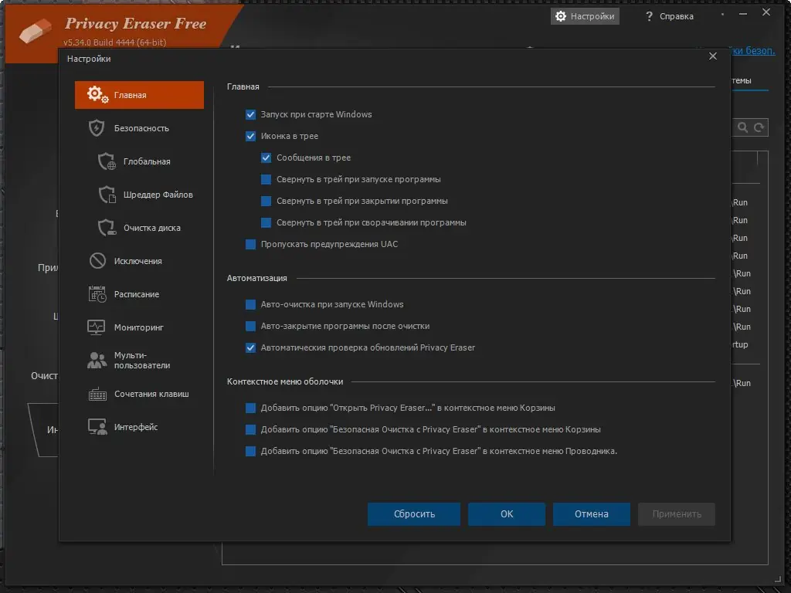
Task: Click the Очистка диска shield icon
Action: point(107,228)
